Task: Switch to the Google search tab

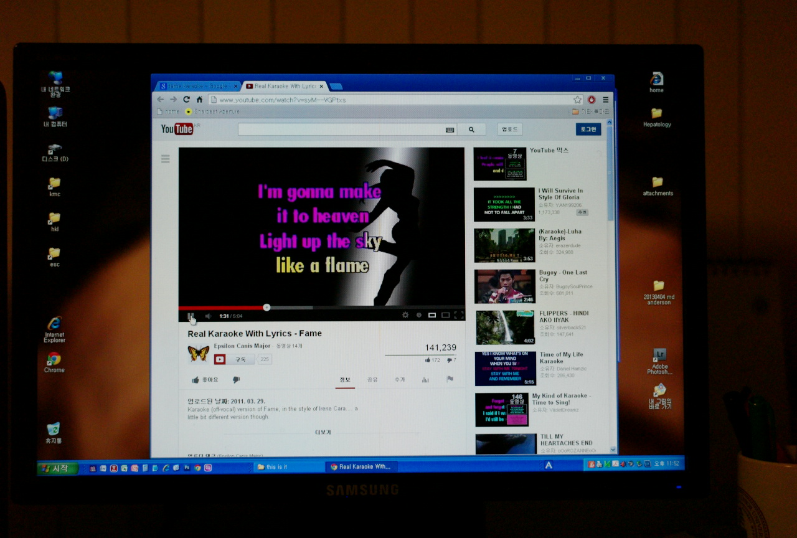Action: (x=198, y=86)
